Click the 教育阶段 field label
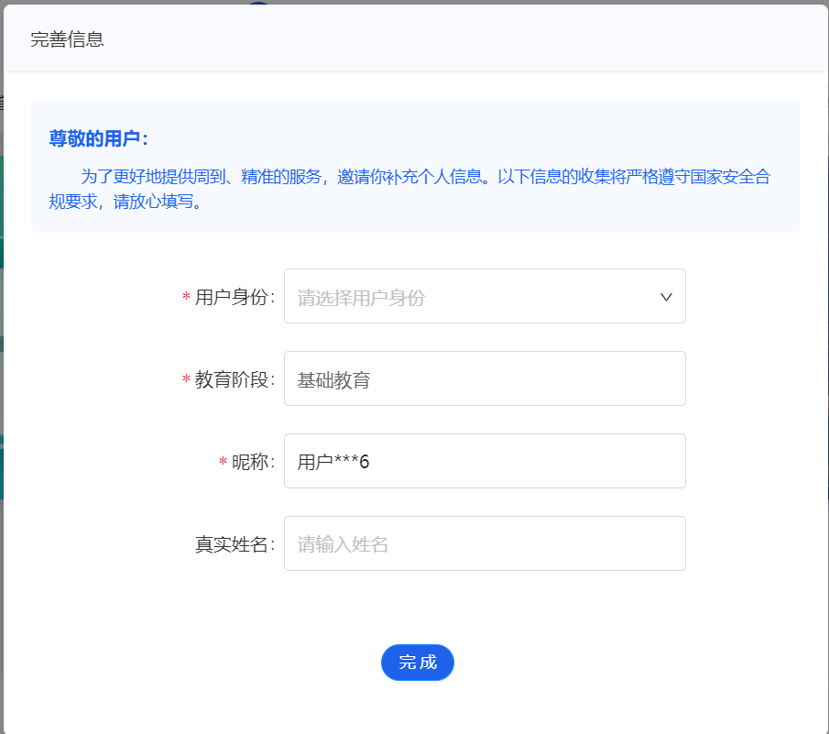 click(235, 379)
